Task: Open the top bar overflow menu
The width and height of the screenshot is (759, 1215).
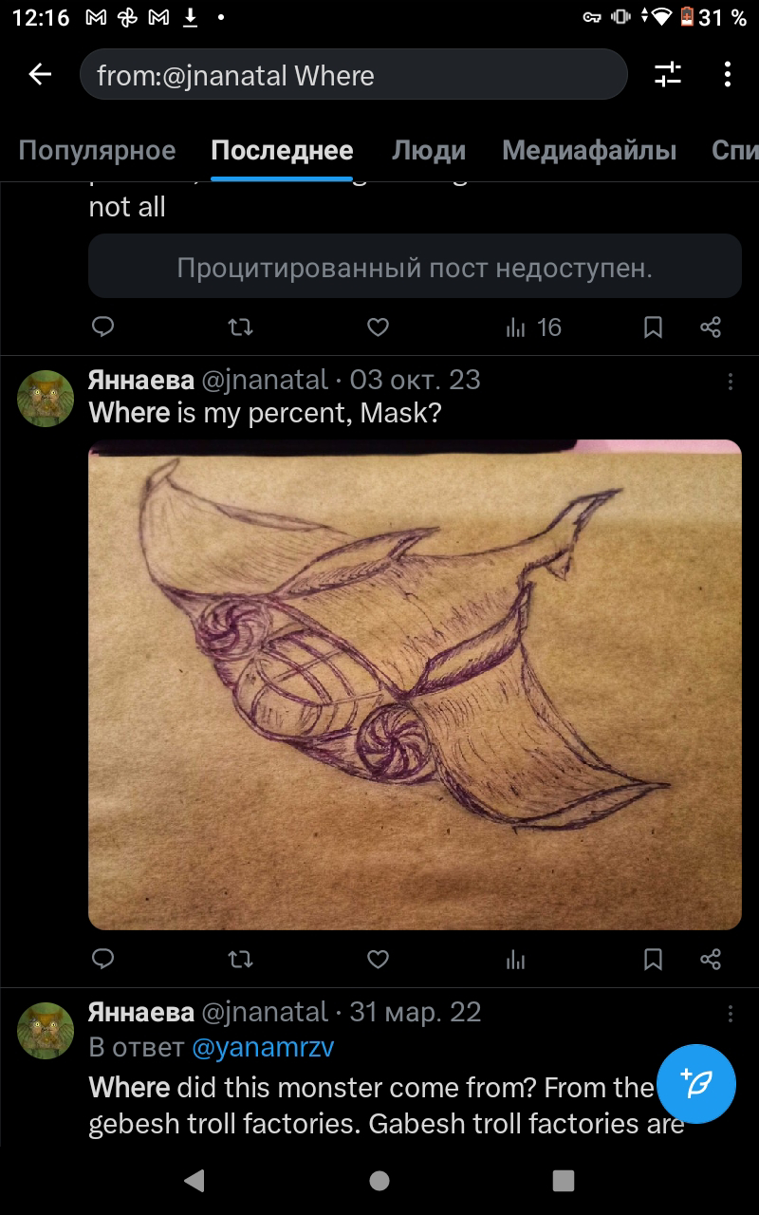Action: click(728, 74)
